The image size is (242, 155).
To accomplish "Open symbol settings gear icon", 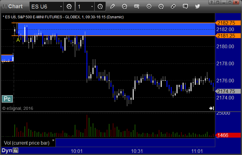I will 69,6.
